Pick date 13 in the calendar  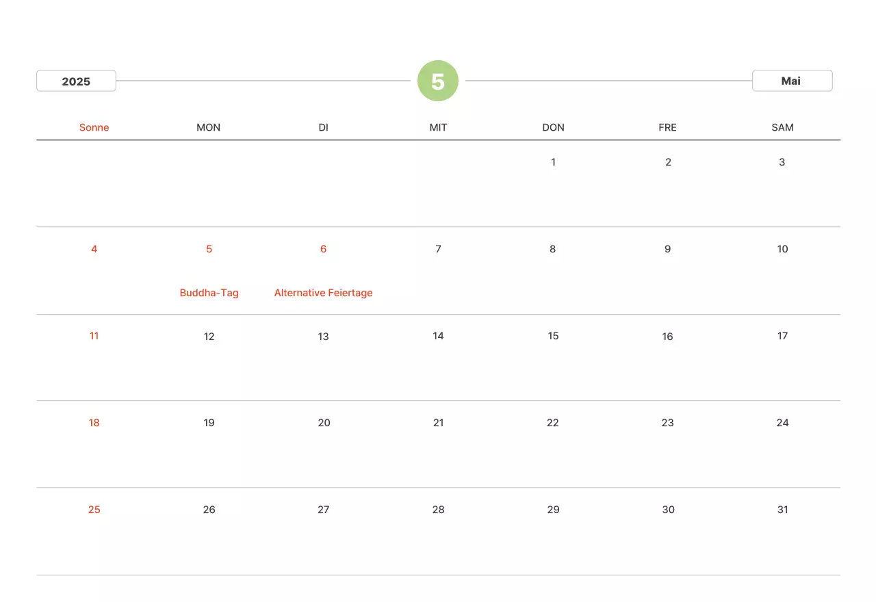pyautogui.click(x=323, y=336)
